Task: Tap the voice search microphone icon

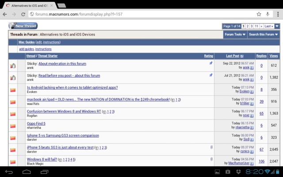Action: pyautogui.click(x=268, y=14)
